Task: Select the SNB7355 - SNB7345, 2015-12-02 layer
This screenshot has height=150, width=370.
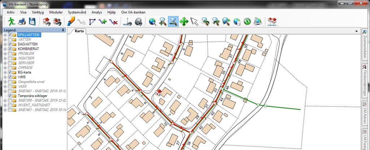Action: [x=42, y=101]
